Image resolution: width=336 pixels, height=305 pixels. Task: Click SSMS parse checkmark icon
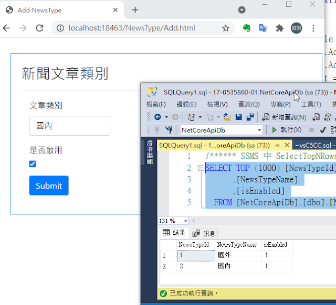[x=323, y=130]
